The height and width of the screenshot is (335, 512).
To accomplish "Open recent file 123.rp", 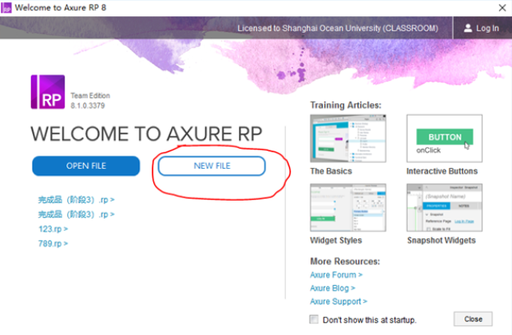I will point(53,229).
